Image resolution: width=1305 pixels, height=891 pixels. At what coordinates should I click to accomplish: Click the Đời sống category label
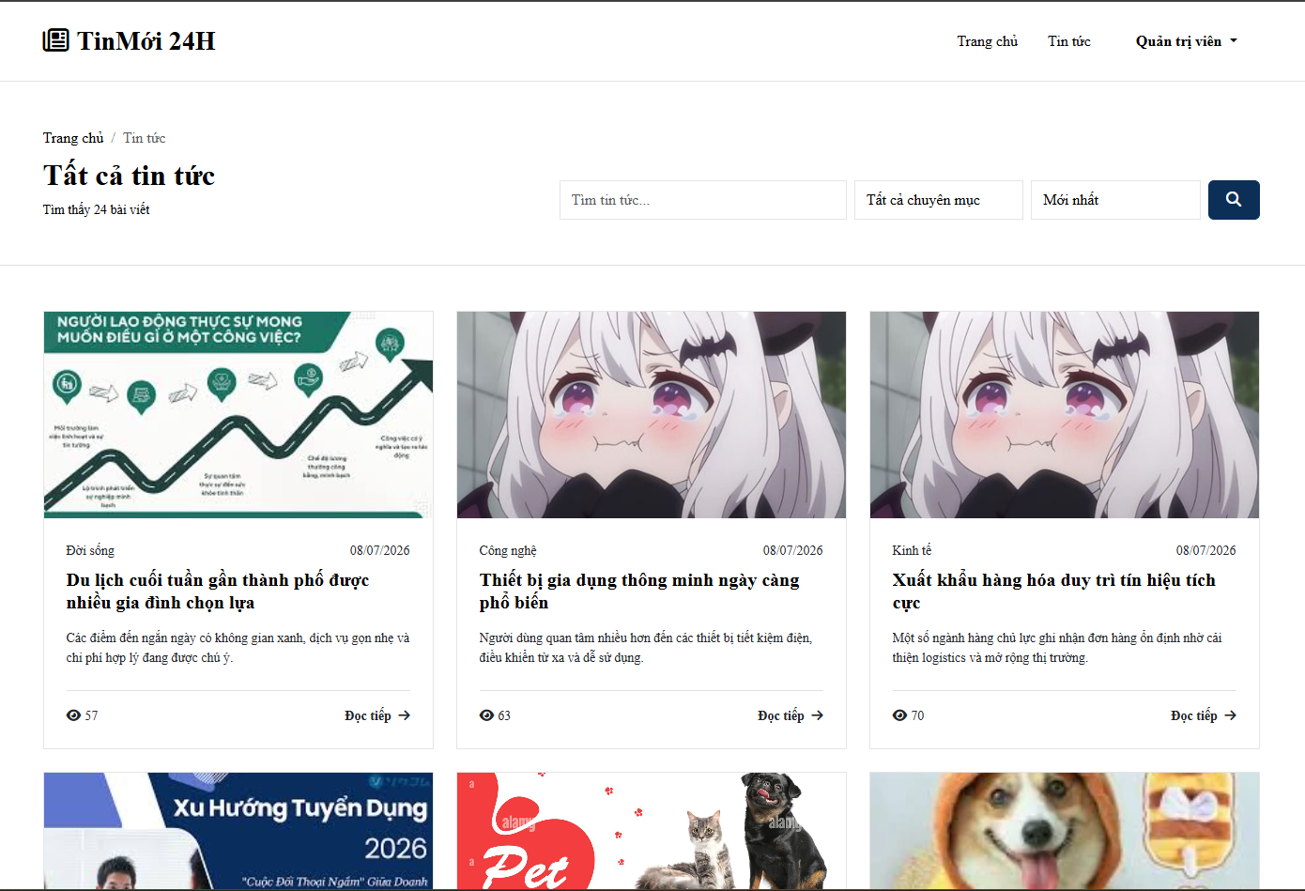pyautogui.click(x=90, y=550)
